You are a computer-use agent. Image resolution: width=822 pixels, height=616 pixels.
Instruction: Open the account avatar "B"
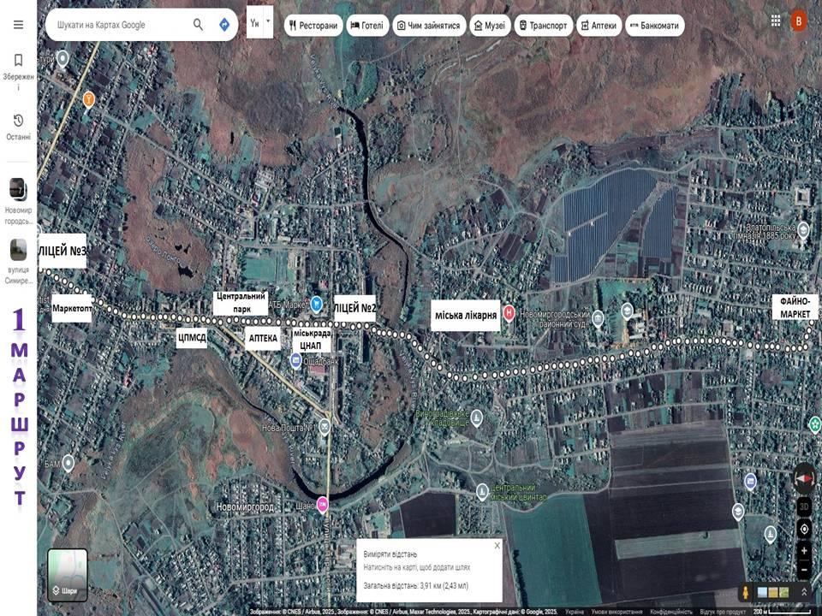(x=799, y=21)
